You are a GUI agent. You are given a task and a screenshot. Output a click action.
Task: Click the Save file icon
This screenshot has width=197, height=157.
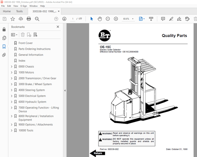[5, 19]
